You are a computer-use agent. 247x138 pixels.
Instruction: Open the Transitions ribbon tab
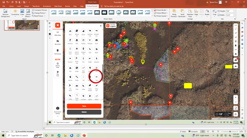pyautogui.click(x=36, y=6)
